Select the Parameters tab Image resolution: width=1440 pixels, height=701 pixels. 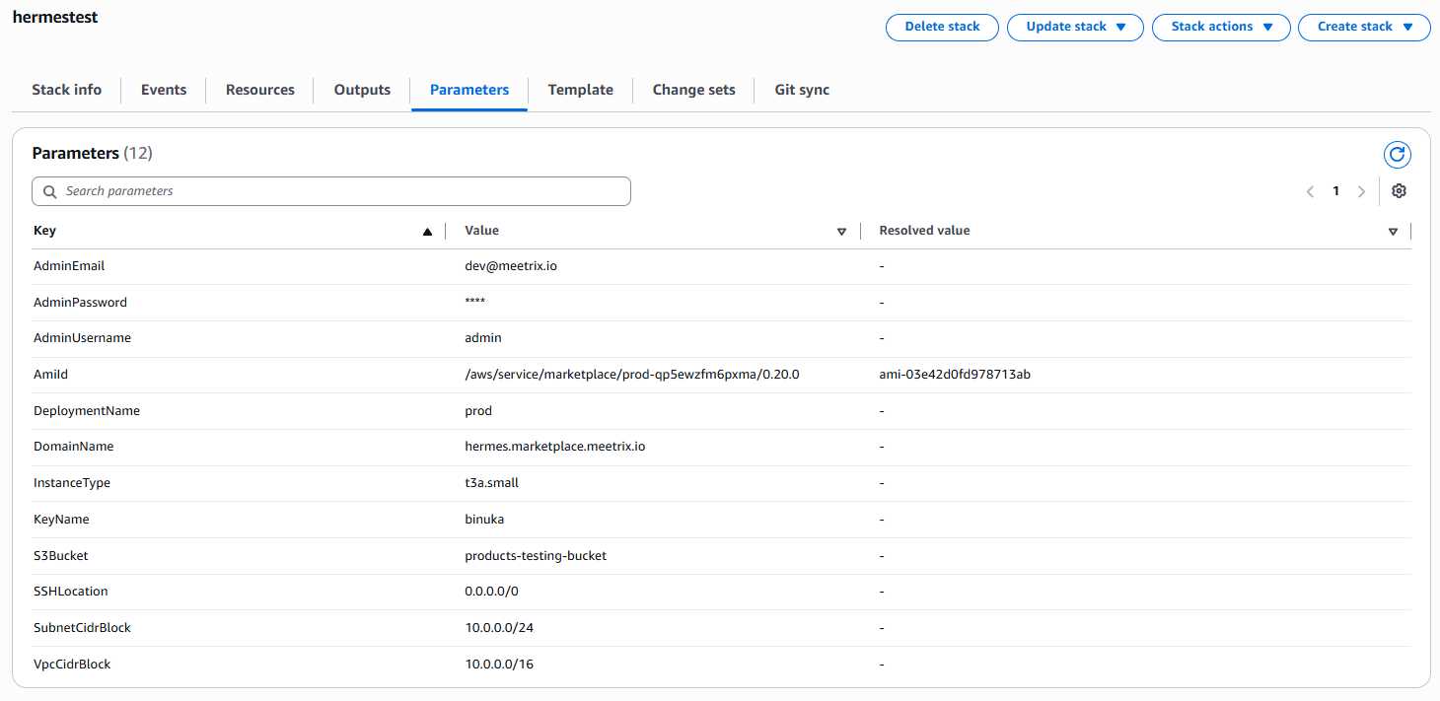click(x=469, y=90)
